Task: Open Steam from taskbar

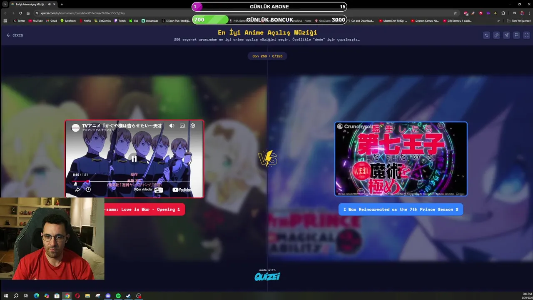Action: point(128,296)
